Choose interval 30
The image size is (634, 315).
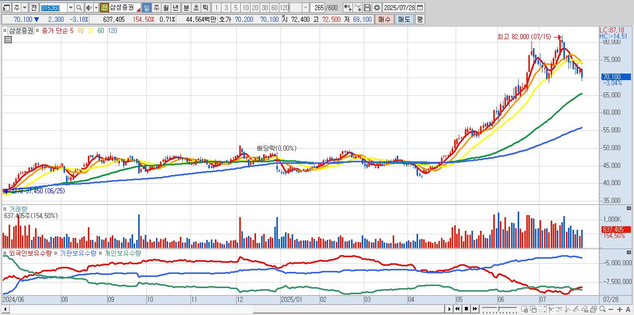pos(265,8)
